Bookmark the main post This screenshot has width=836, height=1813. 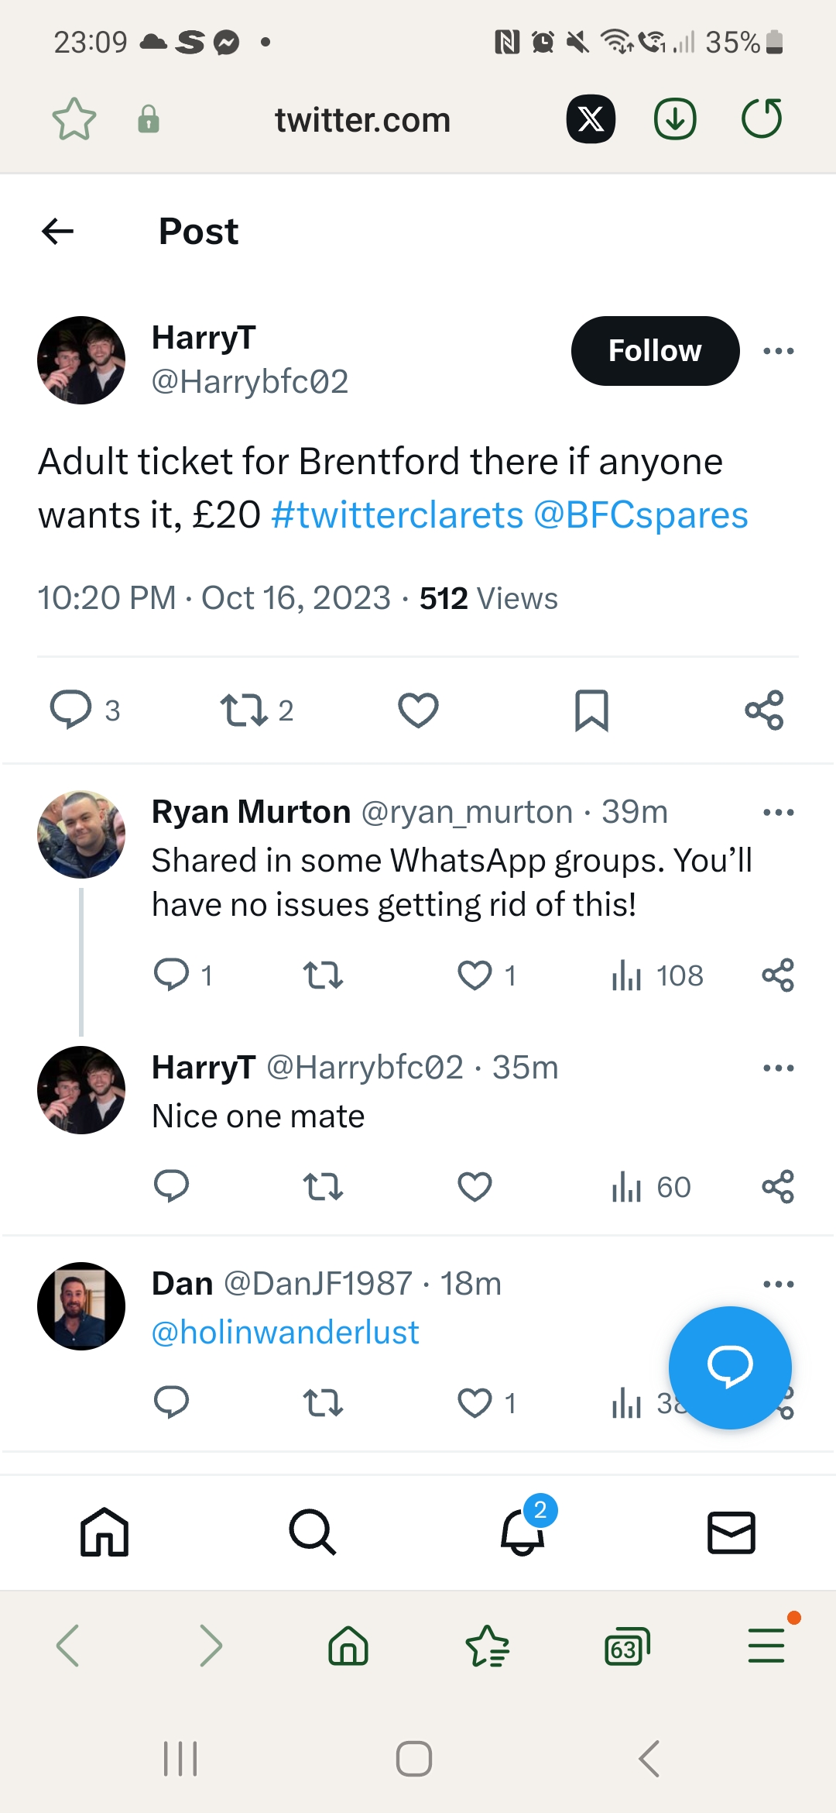tap(591, 710)
